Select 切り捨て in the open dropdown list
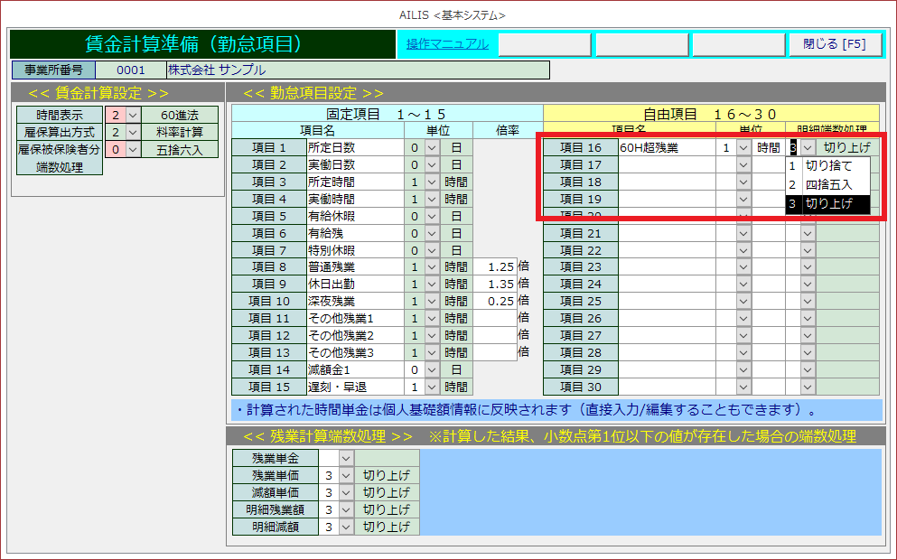 tap(827, 166)
